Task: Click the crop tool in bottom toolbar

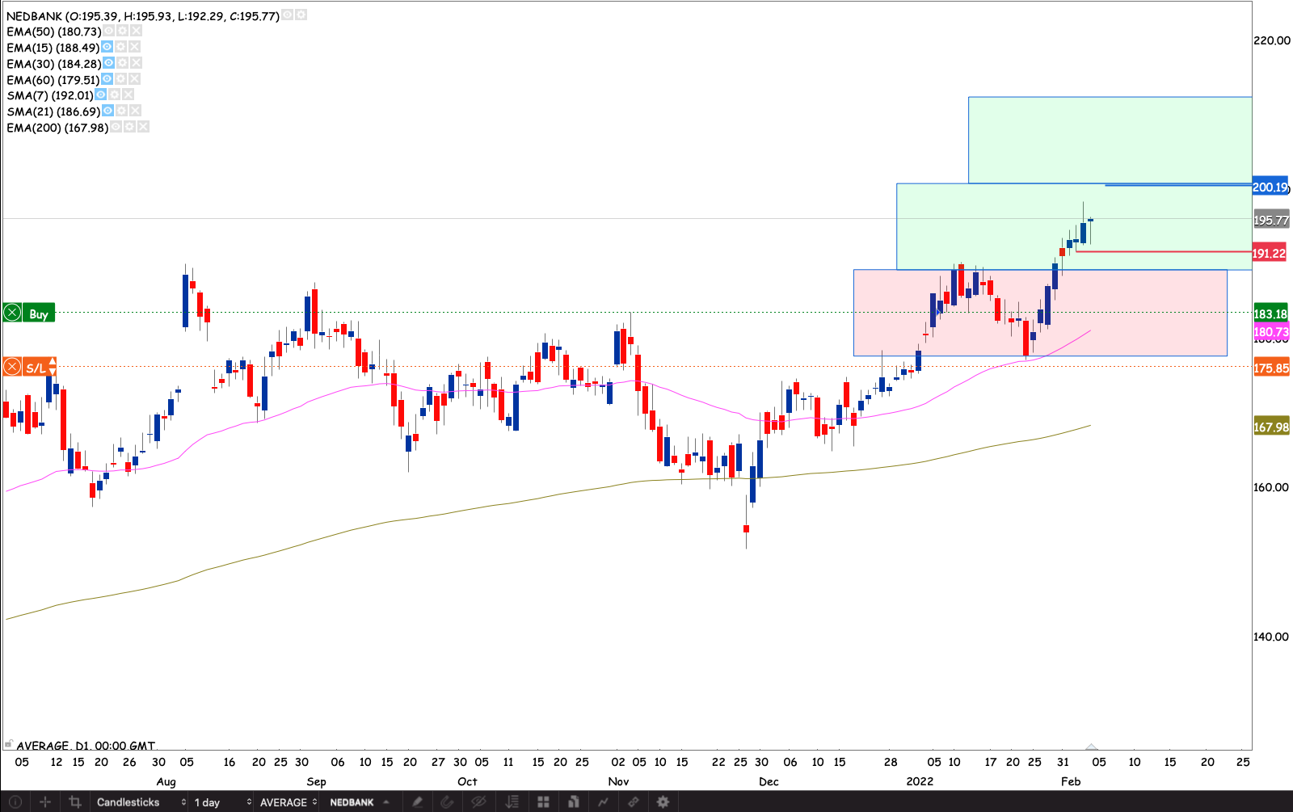Action: (x=75, y=801)
